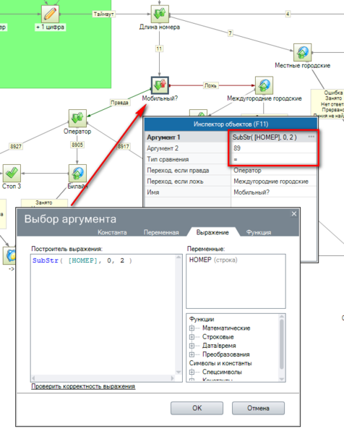Viewport: 344px width, 434px height.
Task: Switch to the 'Переменная' tab
Action: coord(161,232)
